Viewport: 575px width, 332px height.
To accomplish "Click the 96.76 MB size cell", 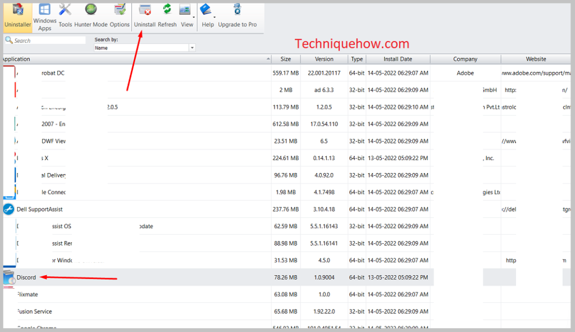I will (286, 175).
